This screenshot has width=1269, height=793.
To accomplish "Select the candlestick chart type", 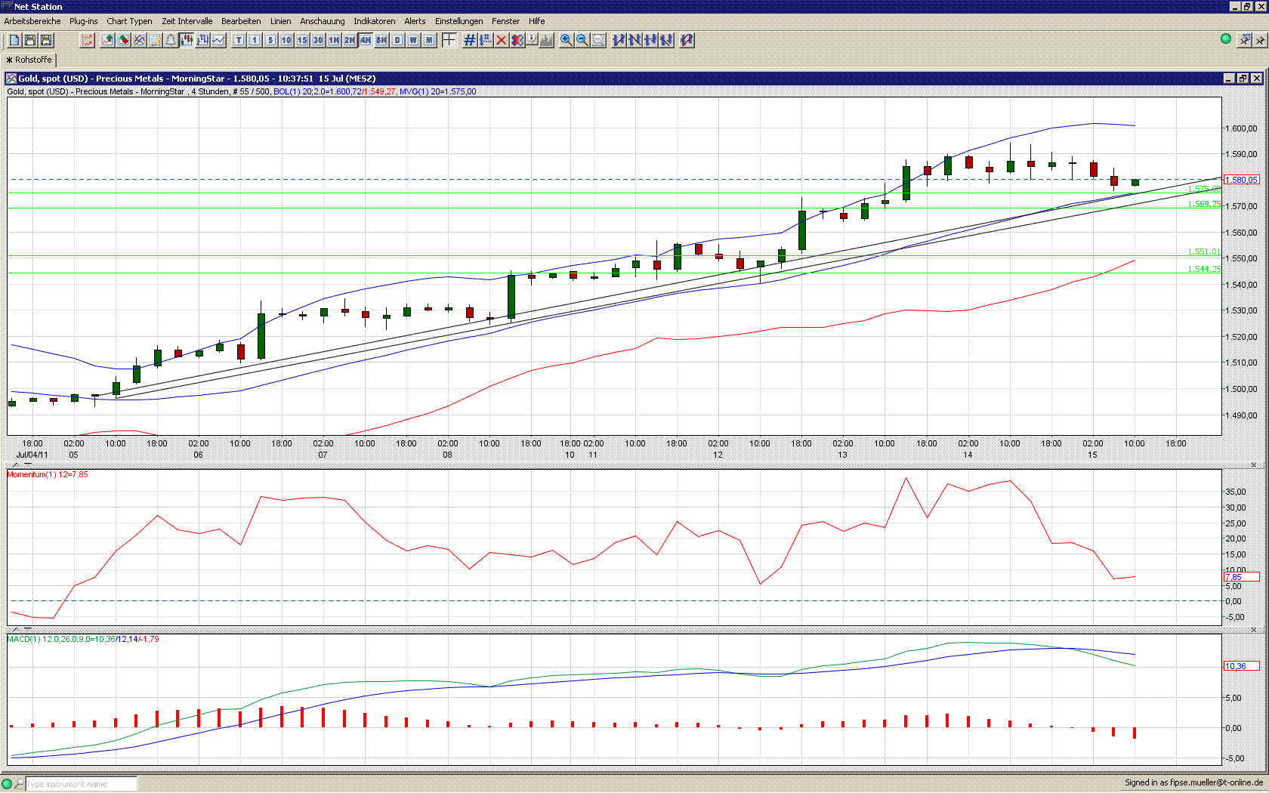I will pyautogui.click(x=187, y=40).
